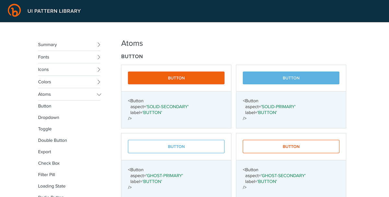Viewport: 389px width, 197px height.
Task: Click the orange Bitly logo icon
Action: (x=14, y=11)
